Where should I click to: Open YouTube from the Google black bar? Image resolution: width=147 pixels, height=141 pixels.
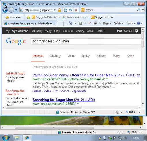(x=68, y=31)
